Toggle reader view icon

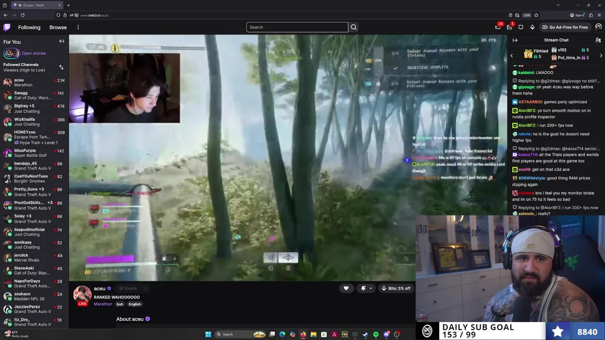pyautogui.click(x=510, y=15)
